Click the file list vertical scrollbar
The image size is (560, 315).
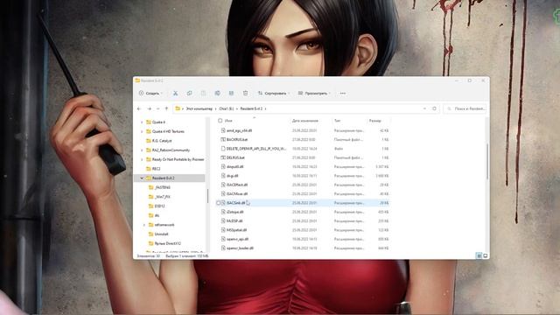[x=487, y=161]
